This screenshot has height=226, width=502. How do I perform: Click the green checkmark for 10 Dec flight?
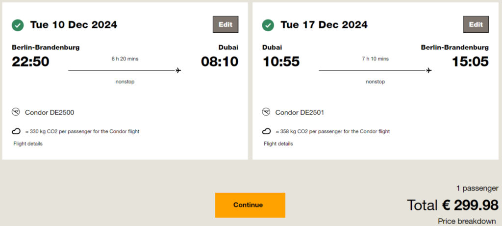(x=18, y=25)
